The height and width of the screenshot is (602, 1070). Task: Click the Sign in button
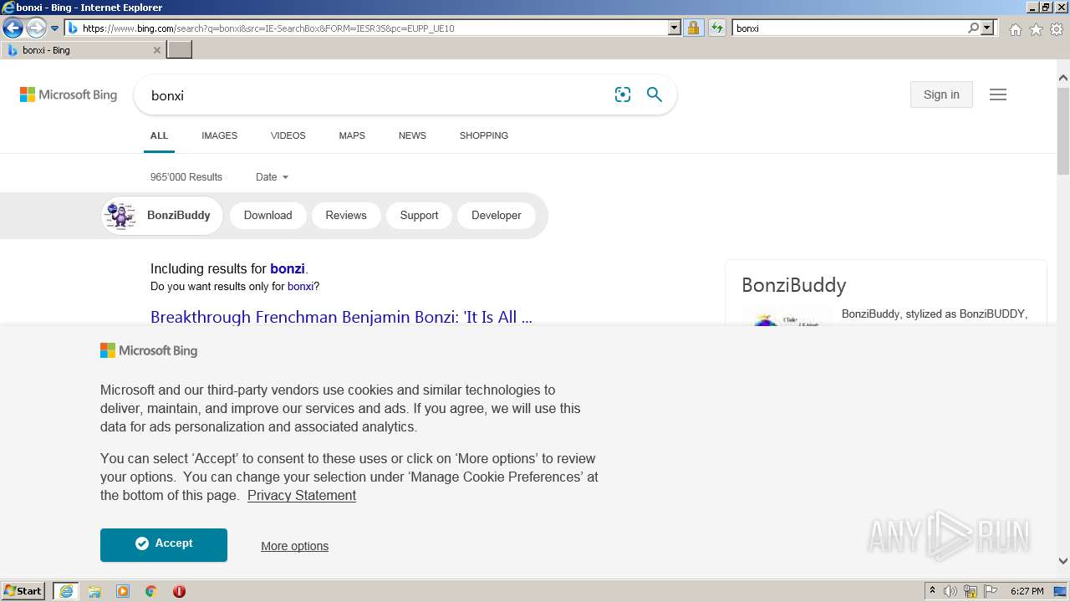pyautogui.click(x=941, y=94)
